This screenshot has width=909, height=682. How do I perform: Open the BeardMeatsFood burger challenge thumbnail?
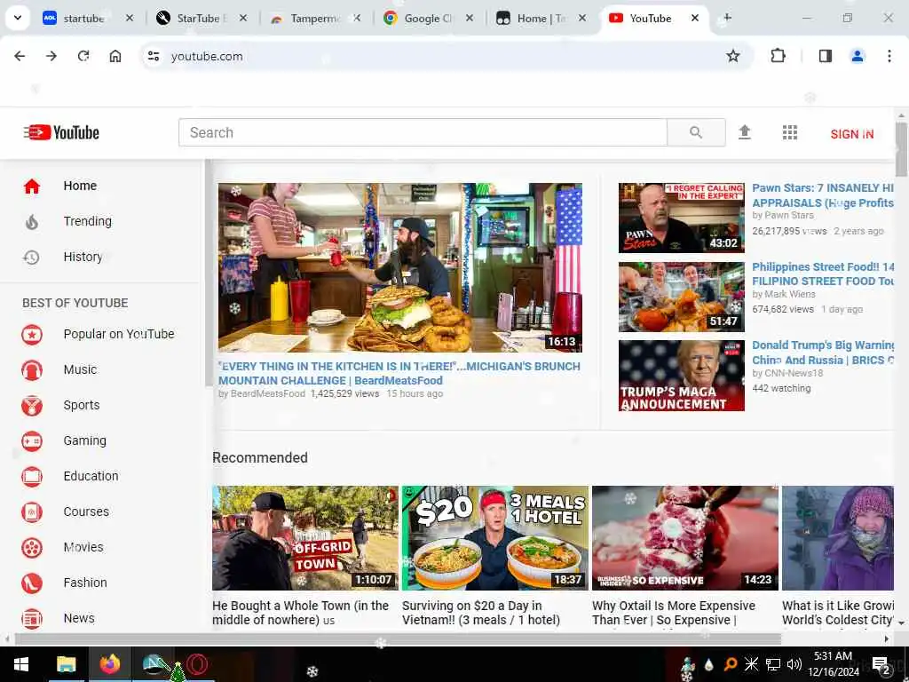pyautogui.click(x=400, y=268)
